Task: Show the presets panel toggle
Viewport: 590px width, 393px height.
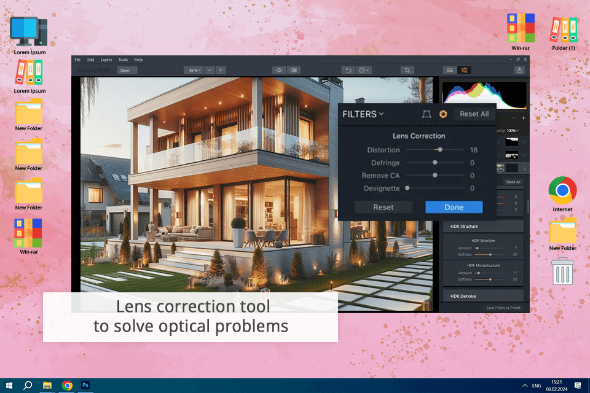Action: tap(450, 71)
